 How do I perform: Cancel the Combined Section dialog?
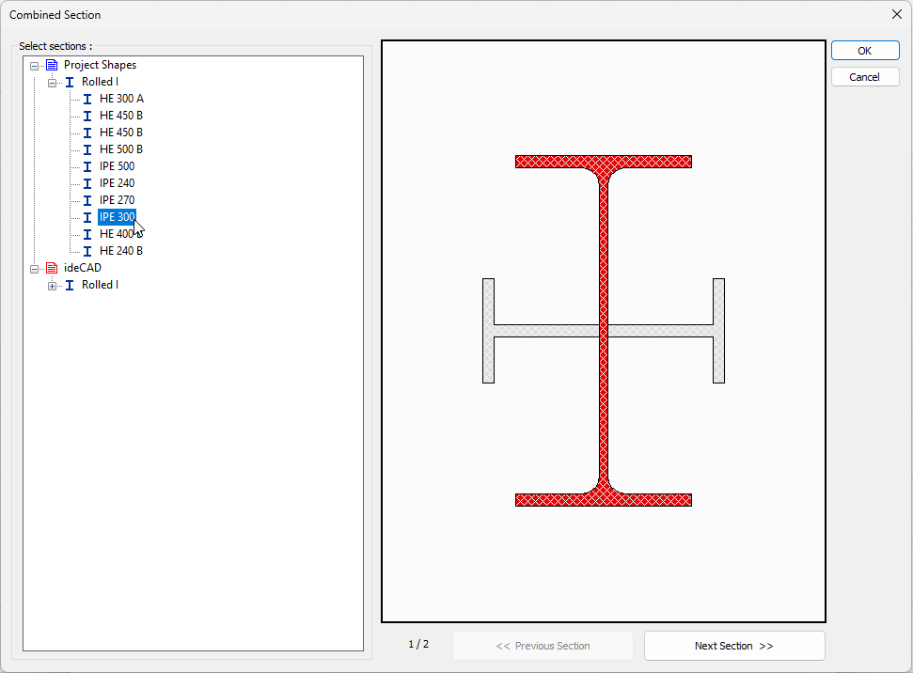point(864,77)
